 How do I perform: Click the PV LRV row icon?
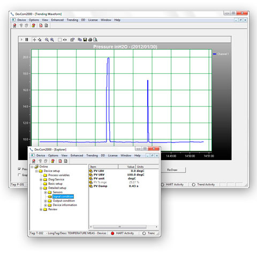point(90,171)
